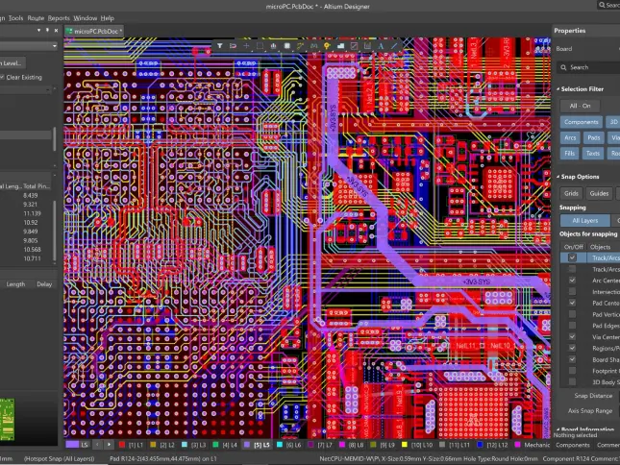
Task: Click the All - On filter button
Action: point(580,106)
